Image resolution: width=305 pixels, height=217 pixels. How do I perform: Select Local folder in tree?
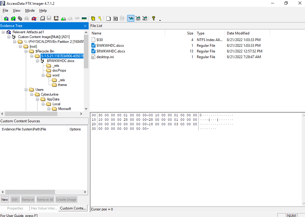pos(56,104)
